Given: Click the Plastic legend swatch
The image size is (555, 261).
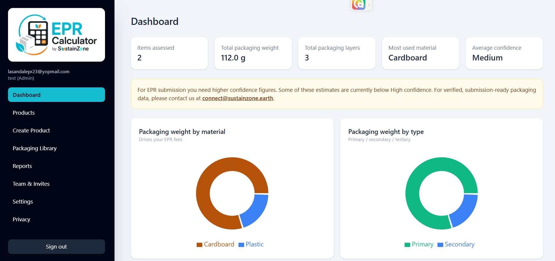Looking at the screenshot, I should [241, 245].
